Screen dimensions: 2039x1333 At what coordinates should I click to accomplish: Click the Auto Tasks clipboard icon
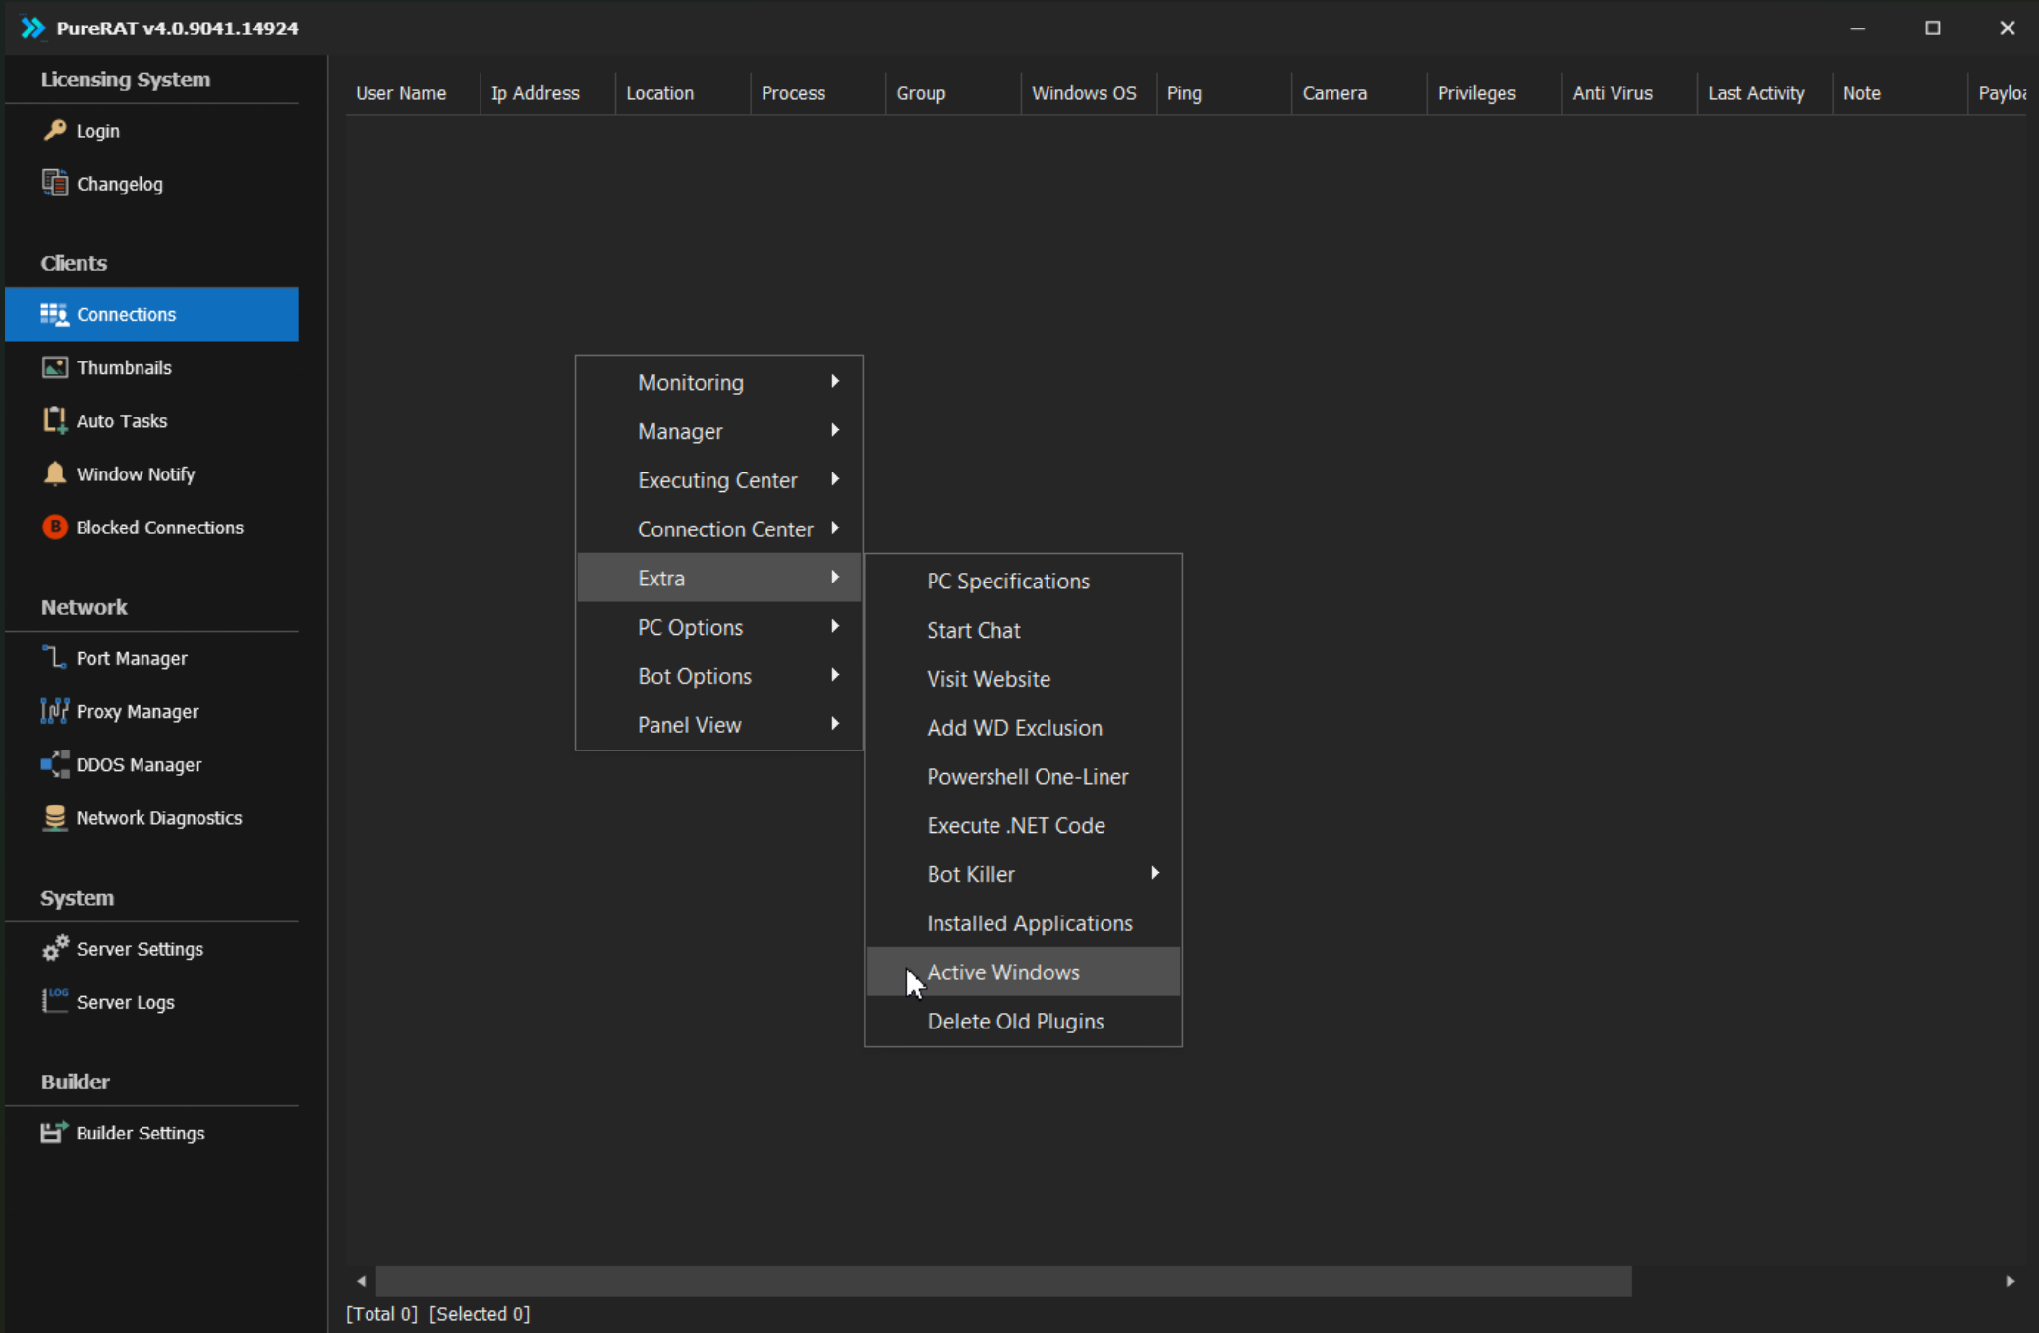(55, 420)
